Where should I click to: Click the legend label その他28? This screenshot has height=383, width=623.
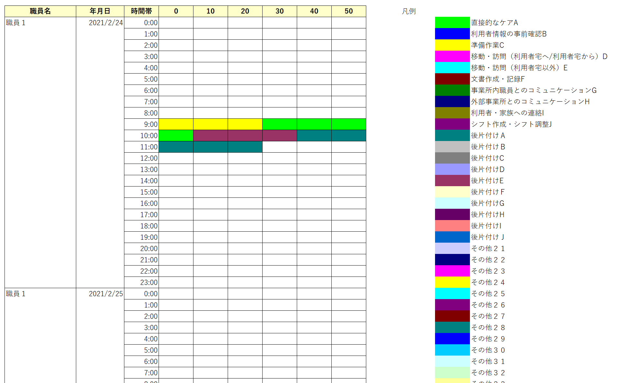[x=488, y=328]
